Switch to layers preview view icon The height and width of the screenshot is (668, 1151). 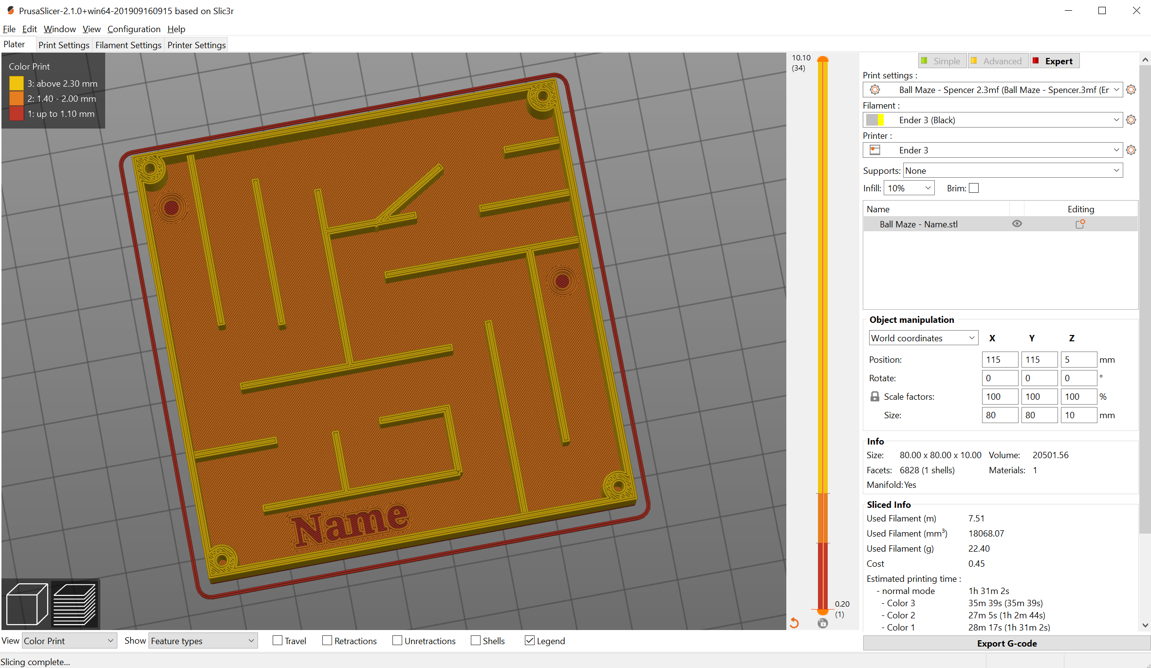(x=74, y=604)
